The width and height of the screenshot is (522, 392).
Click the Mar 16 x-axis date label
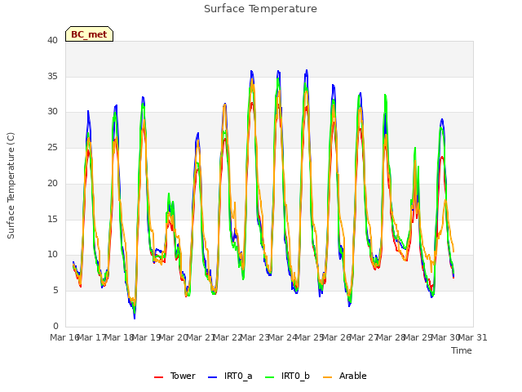pos(64,337)
